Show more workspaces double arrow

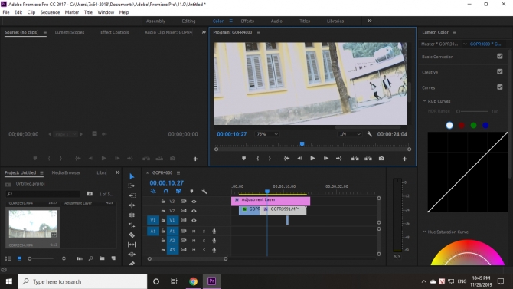[370, 21]
